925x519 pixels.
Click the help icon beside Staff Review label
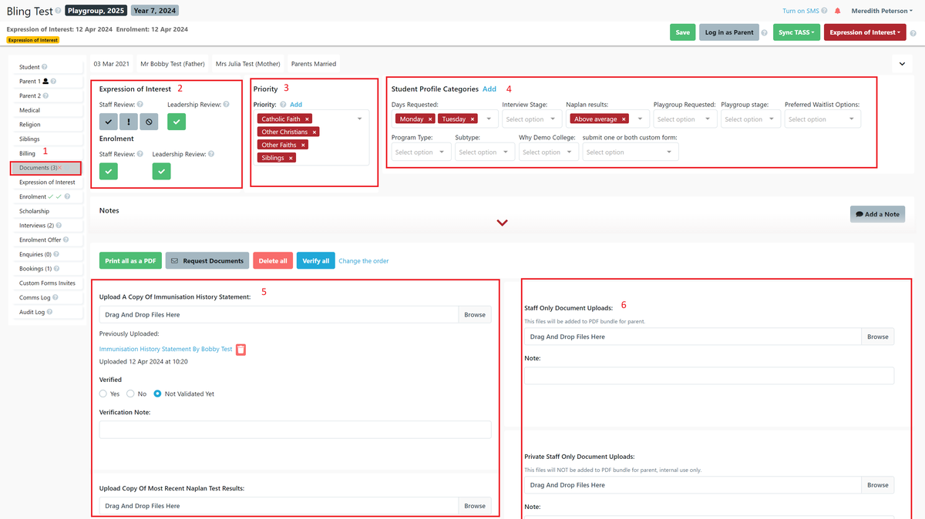tap(141, 104)
